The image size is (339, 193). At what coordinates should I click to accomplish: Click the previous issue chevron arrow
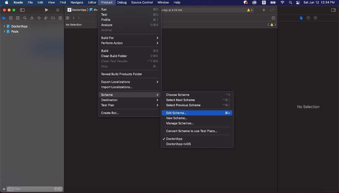click(268, 25)
